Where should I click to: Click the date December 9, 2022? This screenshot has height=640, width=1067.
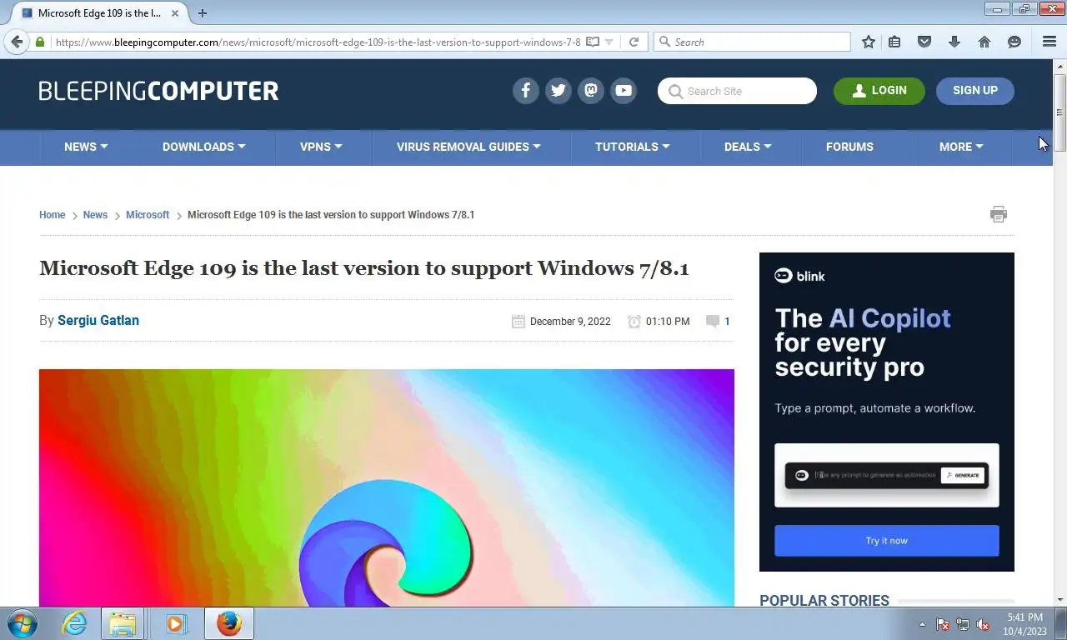(570, 321)
